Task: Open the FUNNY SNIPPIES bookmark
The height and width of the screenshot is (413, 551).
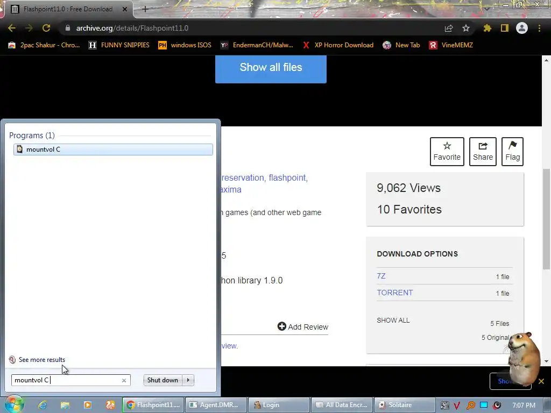Action: click(119, 45)
